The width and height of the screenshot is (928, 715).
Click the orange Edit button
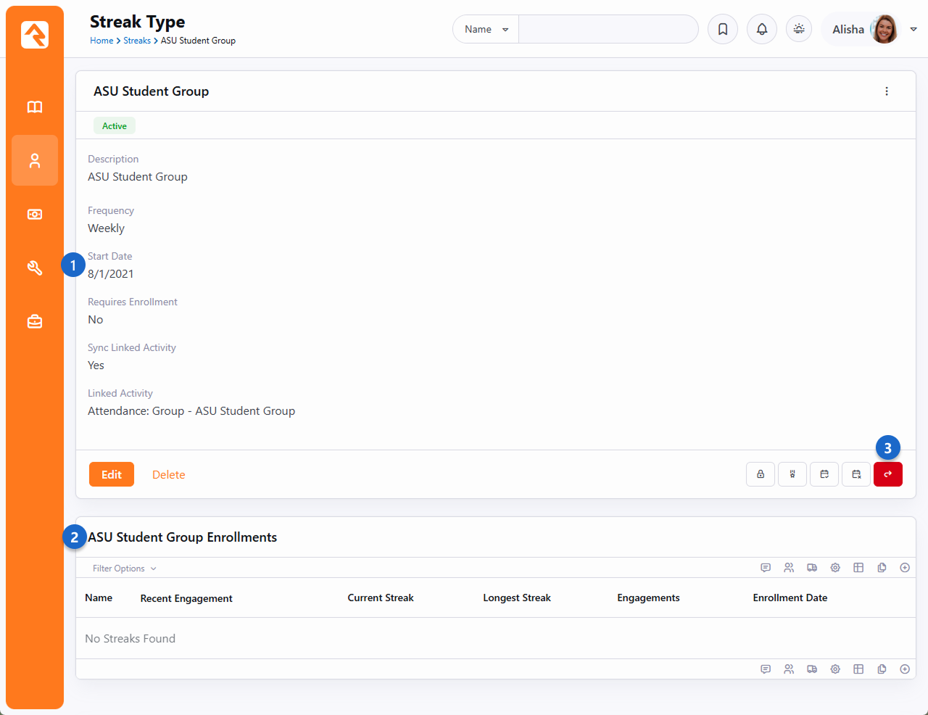(112, 474)
